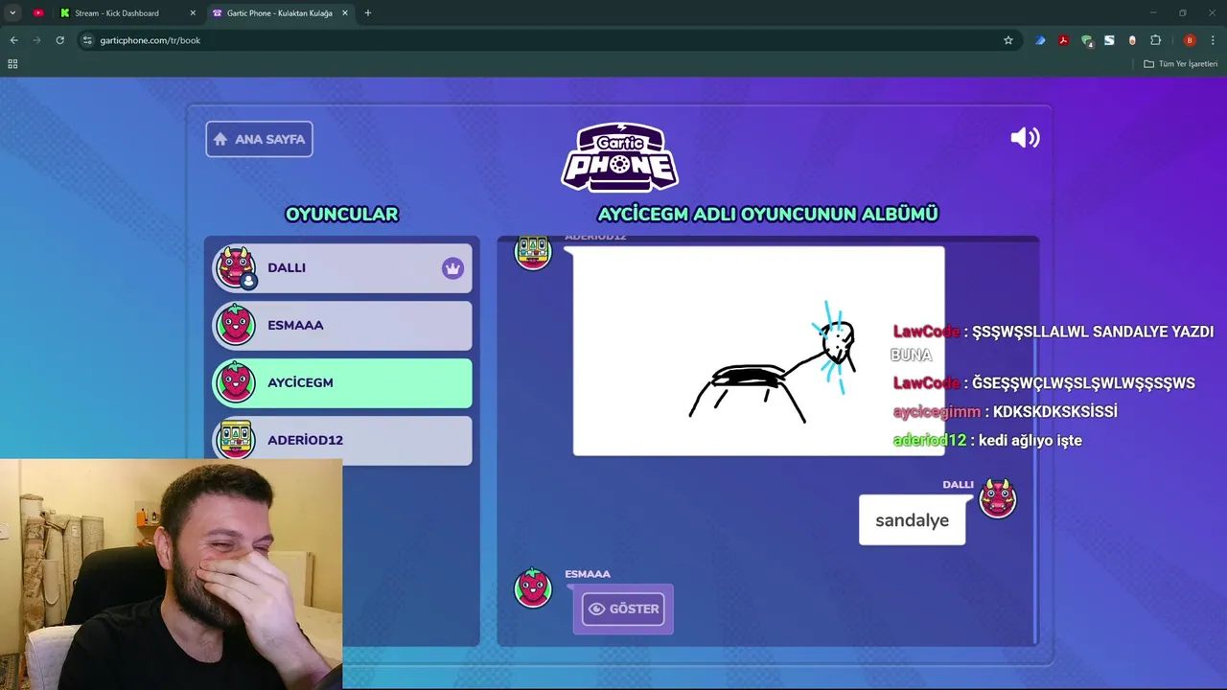Open the Chrome three-dot menu
This screenshot has height=690, width=1227.
pos(1213,40)
